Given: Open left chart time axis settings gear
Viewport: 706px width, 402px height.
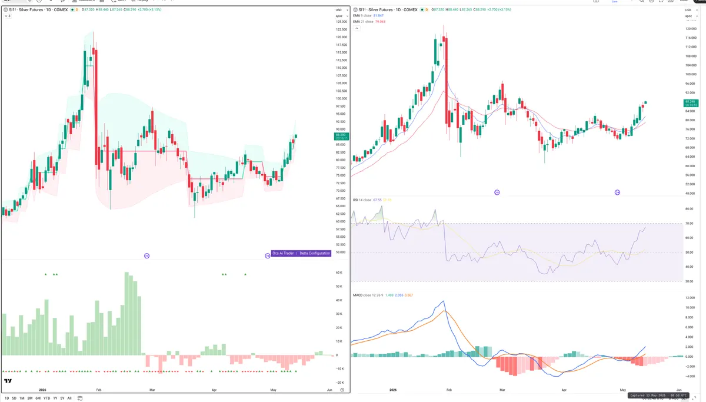Looking at the screenshot, I should tap(342, 390).
